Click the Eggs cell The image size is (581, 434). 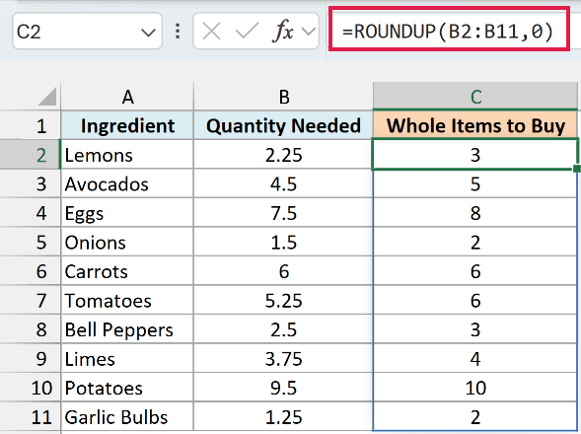127,213
